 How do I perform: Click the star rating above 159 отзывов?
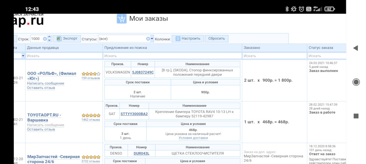pyautogui.click(x=91, y=74)
